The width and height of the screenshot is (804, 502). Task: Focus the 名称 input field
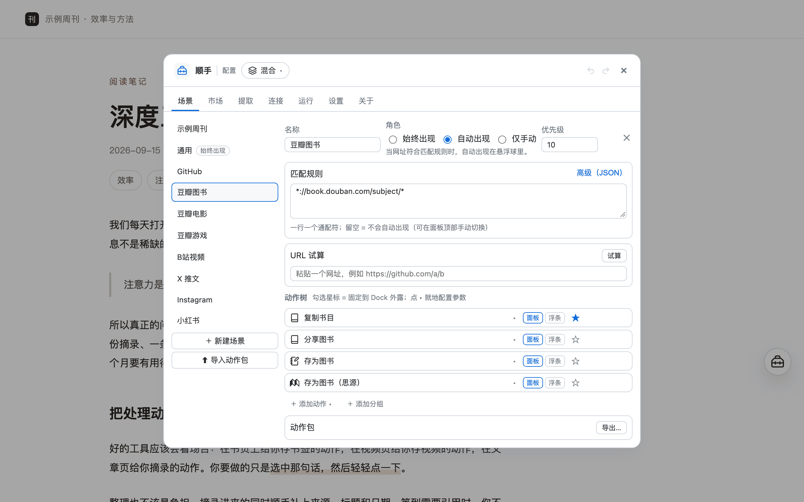(x=332, y=145)
